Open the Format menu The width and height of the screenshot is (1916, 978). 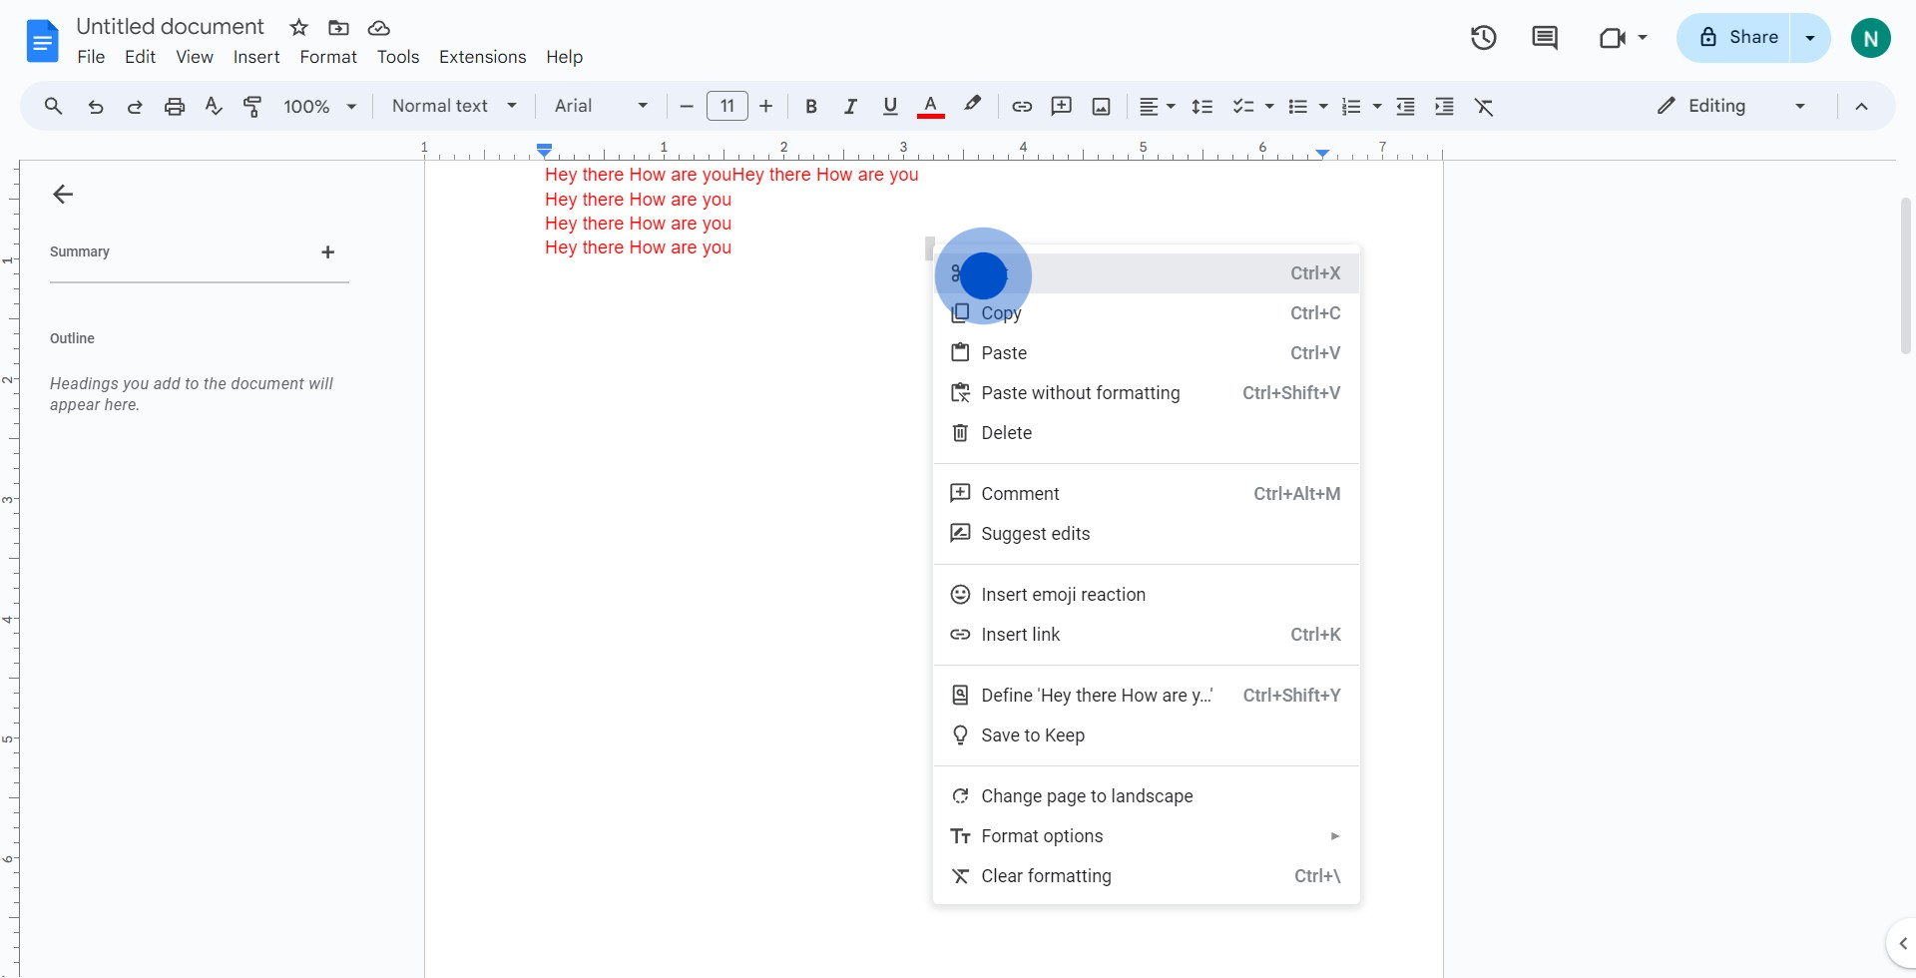(x=328, y=57)
